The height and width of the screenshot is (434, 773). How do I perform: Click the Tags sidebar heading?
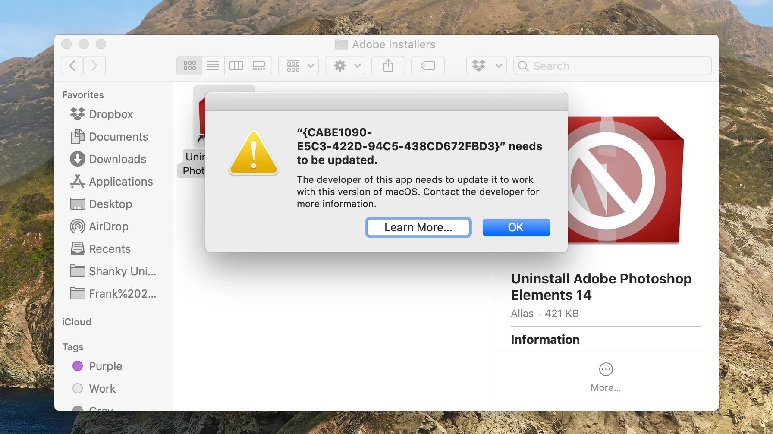(73, 347)
